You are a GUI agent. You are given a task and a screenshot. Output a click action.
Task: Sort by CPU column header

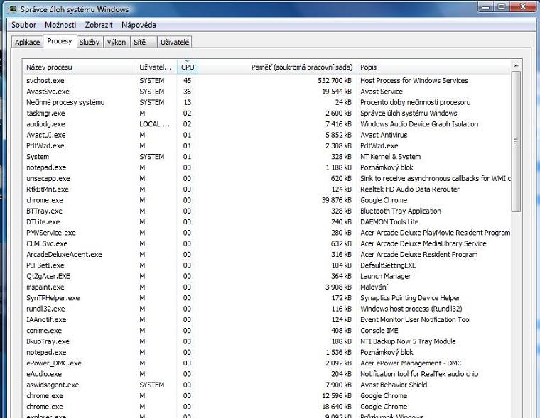coord(188,67)
